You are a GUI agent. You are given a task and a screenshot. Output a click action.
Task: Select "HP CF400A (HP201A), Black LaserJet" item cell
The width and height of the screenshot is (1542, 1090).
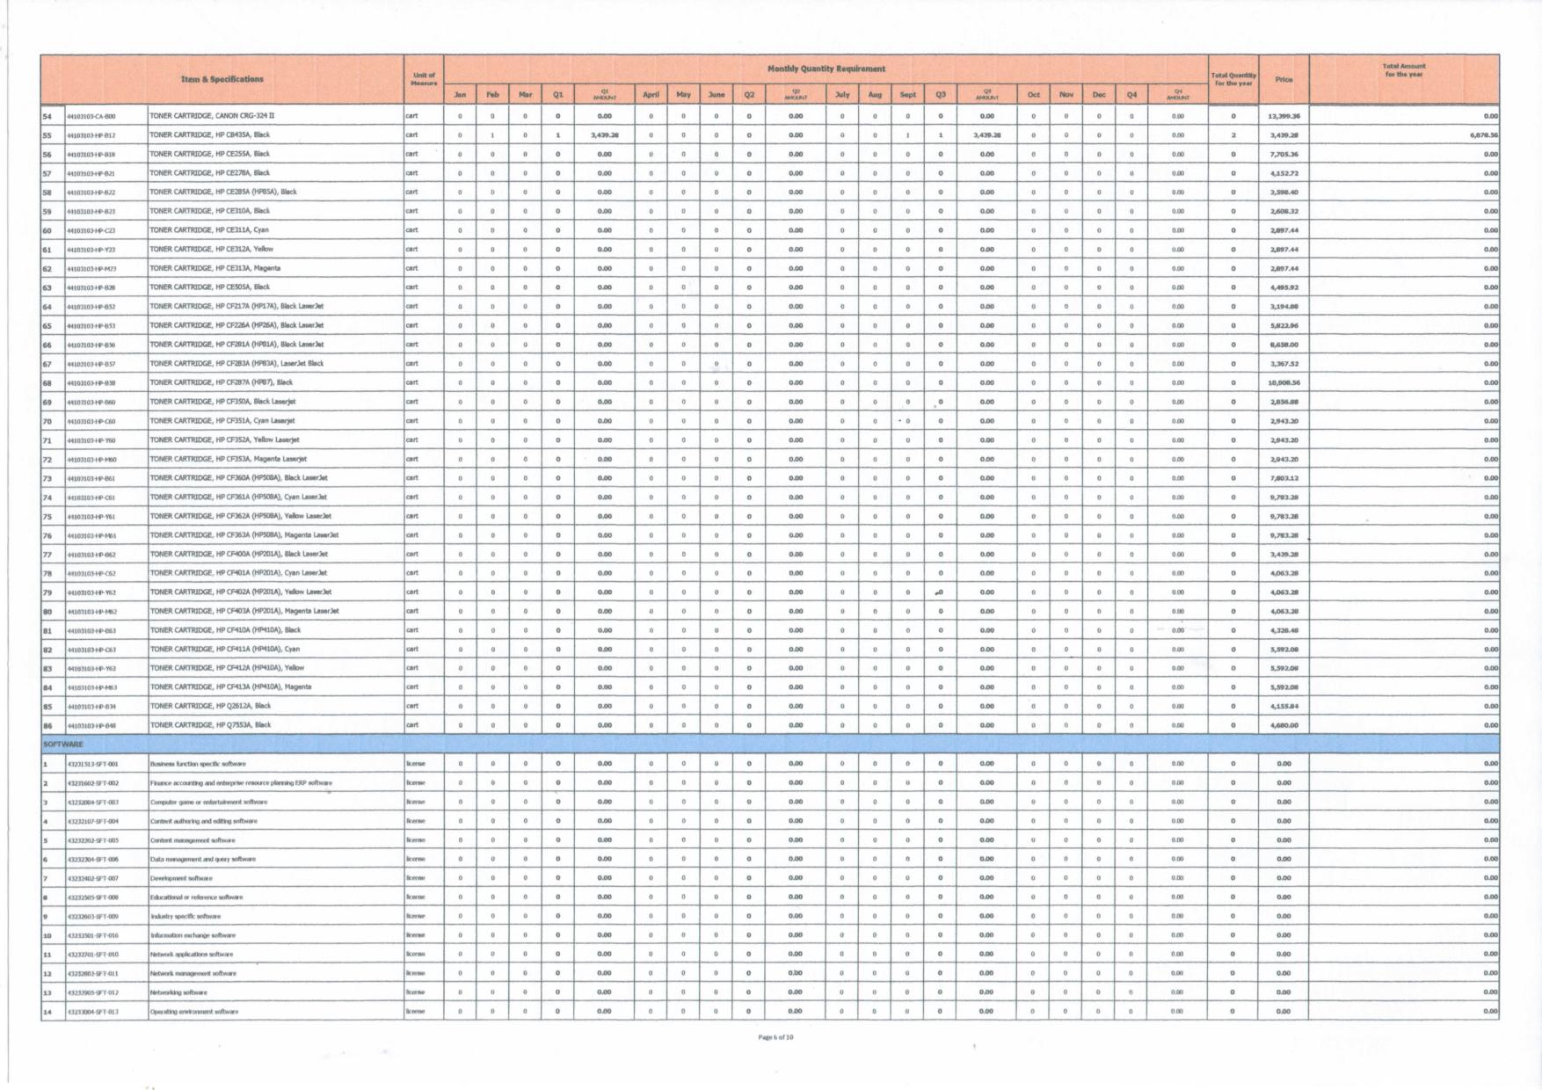point(275,554)
